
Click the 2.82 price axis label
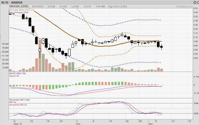click(196, 58)
